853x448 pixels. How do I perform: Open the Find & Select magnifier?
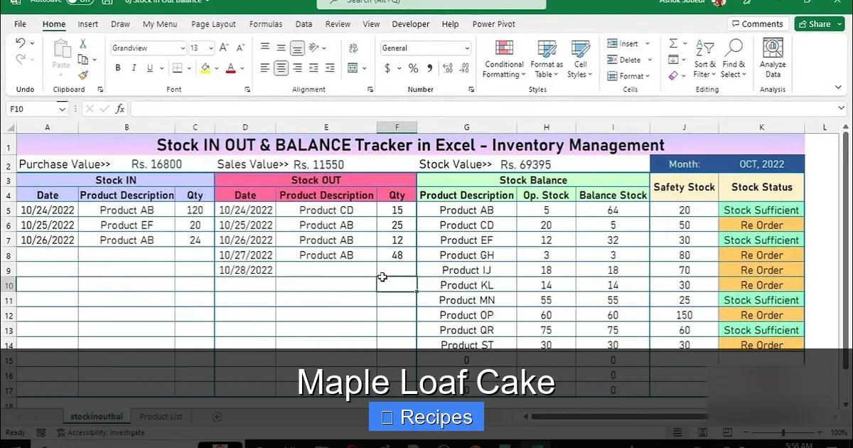pyautogui.click(x=733, y=59)
